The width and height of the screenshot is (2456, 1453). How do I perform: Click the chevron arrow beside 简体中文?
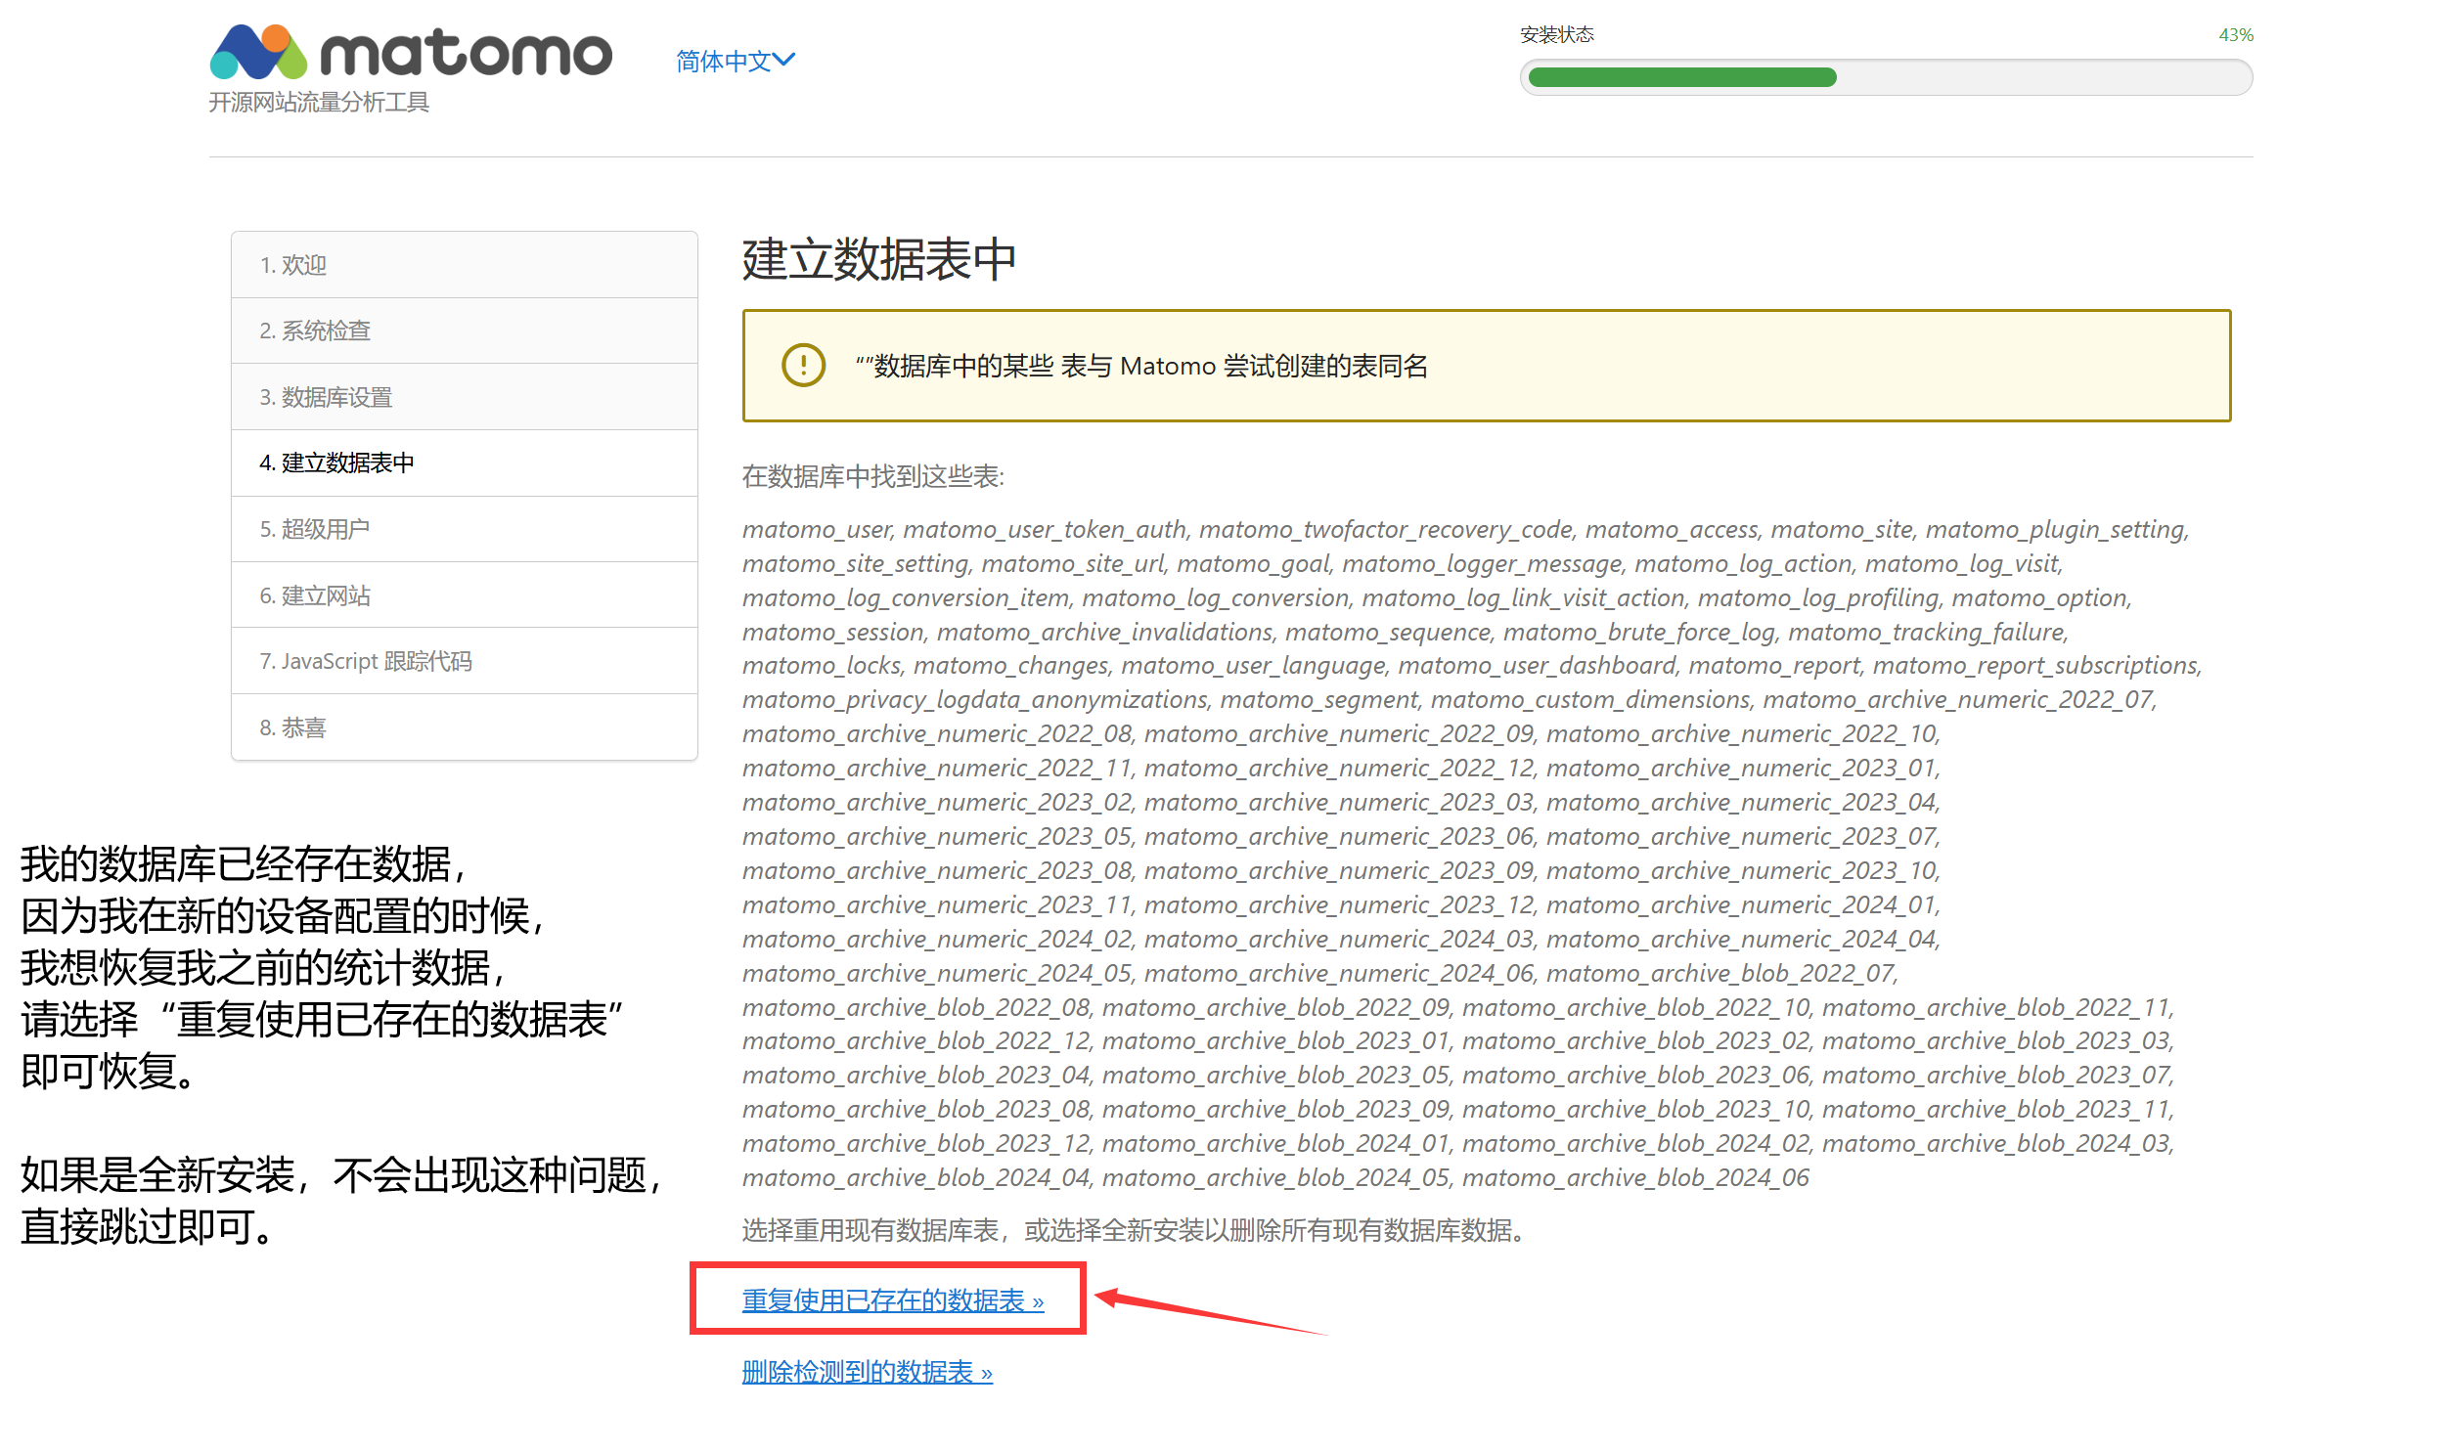[784, 60]
